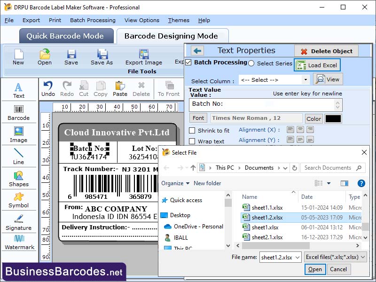Open the Organize dropdown in Select File dialog
This screenshot has height=282, width=376.
[x=176, y=183]
